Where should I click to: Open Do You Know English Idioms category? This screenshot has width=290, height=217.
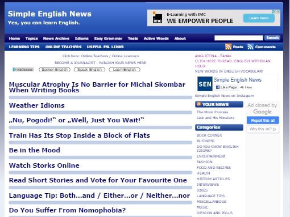pyautogui.click(x=218, y=148)
